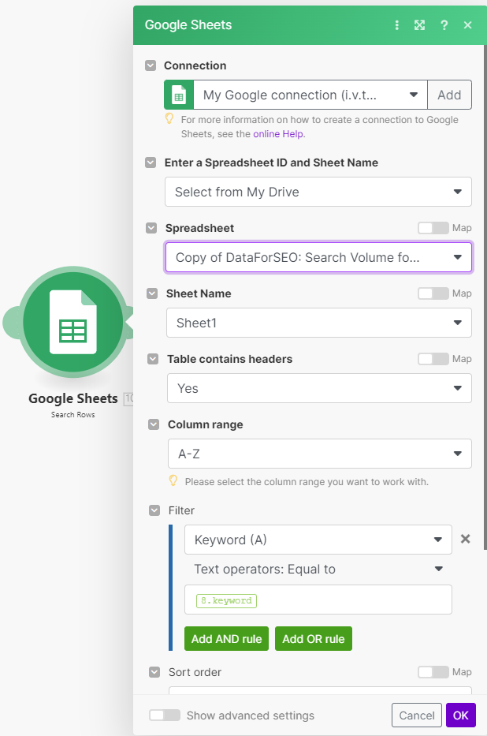Collapse the Column range section chevron
487x736 pixels.
(154, 424)
